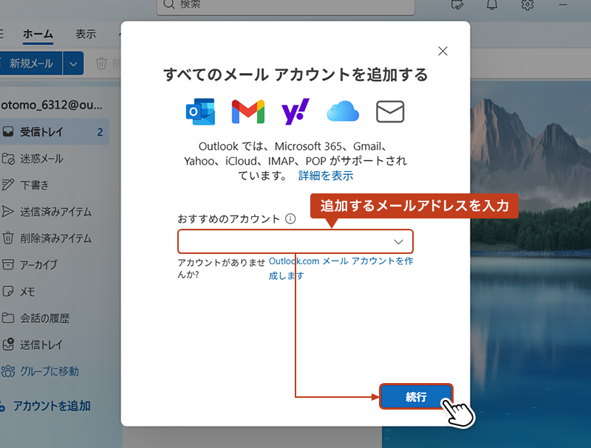Click the My Day calendar-check icon
The height and width of the screenshot is (448, 591).
click(x=457, y=4)
